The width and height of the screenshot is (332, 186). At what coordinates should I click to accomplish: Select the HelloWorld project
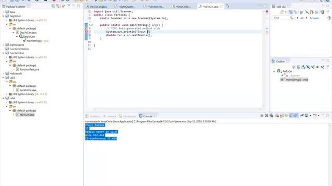coord(16,73)
